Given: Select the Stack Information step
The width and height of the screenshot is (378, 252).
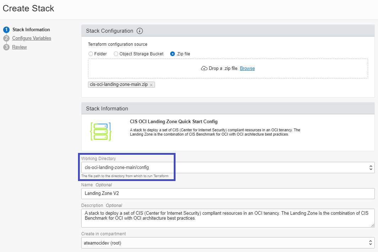Looking at the screenshot, I should 31,30.
